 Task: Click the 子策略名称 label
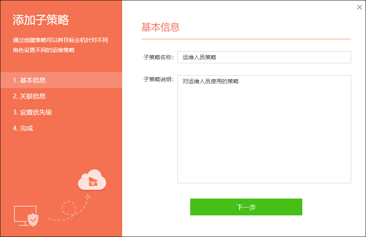click(159, 57)
